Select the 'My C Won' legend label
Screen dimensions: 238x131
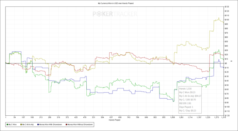point(13,125)
